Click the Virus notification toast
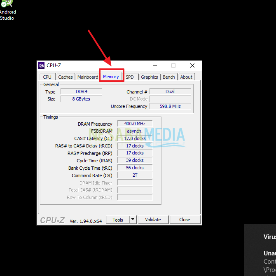This screenshot has width=276, height=276. coord(260,250)
